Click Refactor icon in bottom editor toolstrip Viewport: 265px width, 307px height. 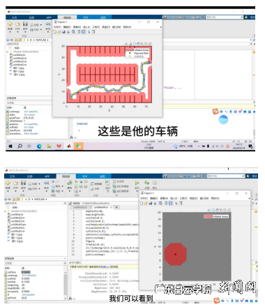click(x=70, y=183)
